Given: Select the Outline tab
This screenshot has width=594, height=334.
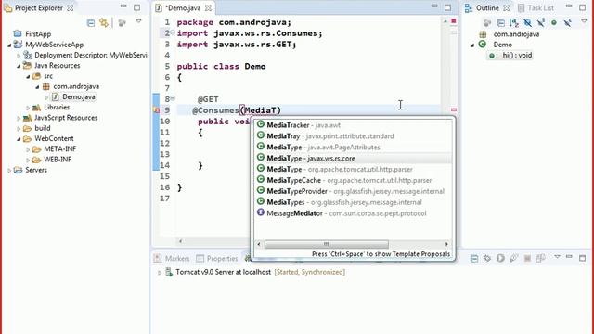Looking at the screenshot, I should (x=487, y=8).
